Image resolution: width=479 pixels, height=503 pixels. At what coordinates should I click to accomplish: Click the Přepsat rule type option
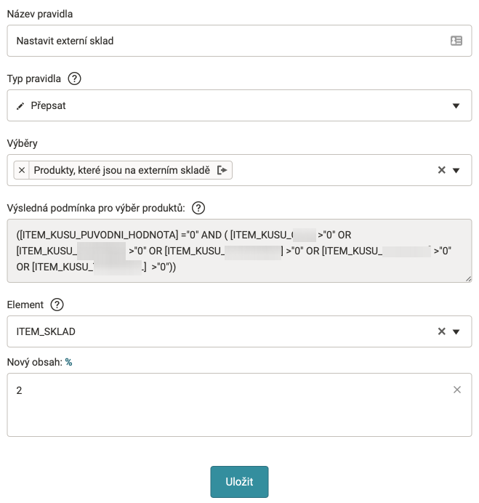[x=48, y=105]
